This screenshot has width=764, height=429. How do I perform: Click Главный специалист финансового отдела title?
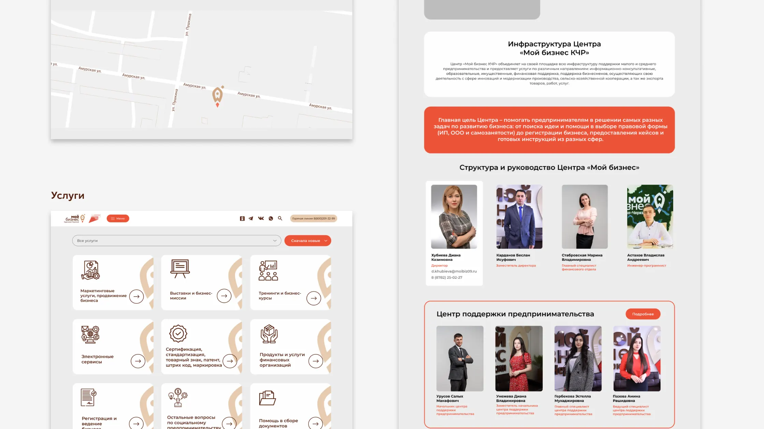(x=579, y=267)
